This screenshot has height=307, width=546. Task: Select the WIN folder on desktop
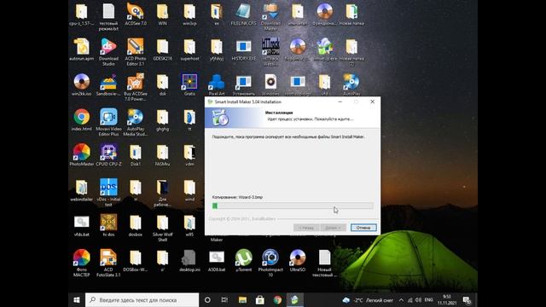(x=162, y=14)
